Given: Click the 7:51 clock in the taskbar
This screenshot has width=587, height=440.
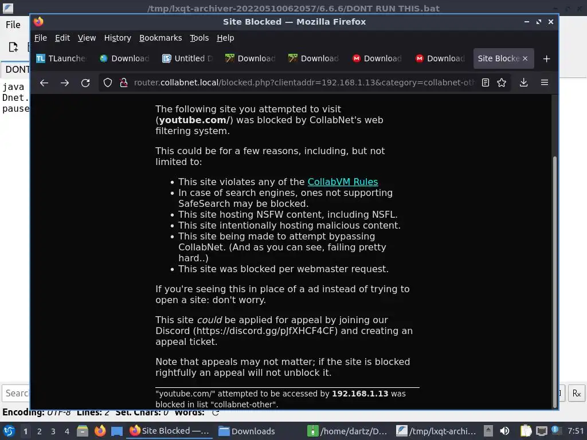Looking at the screenshot, I should pos(576,431).
